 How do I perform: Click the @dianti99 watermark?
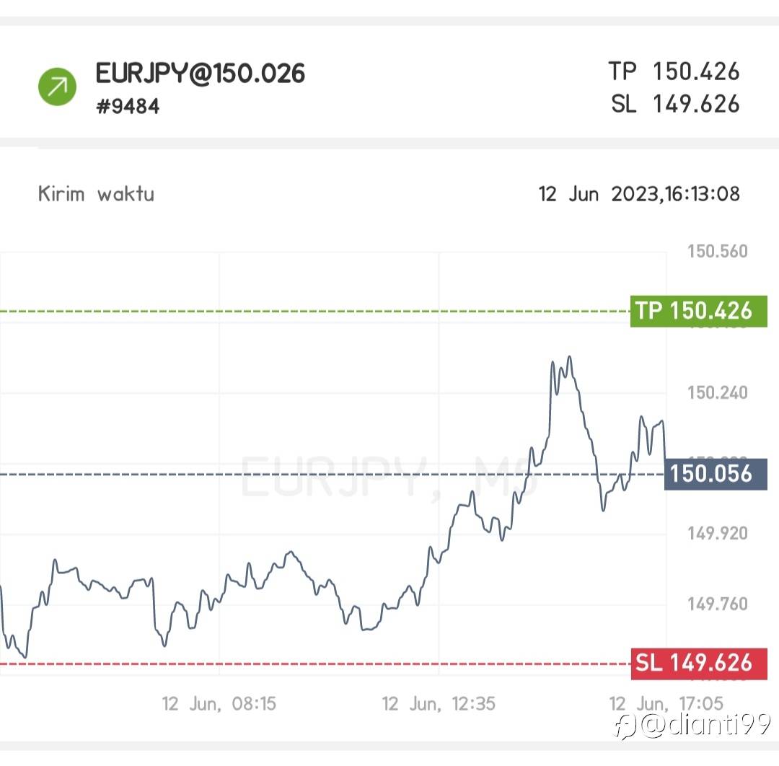tap(706, 725)
